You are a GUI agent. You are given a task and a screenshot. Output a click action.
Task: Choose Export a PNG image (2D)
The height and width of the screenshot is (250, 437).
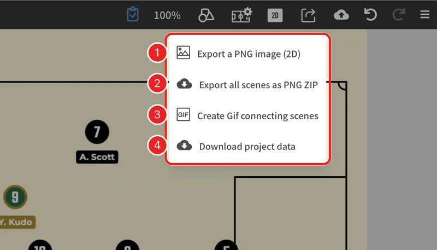(x=247, y=54)
